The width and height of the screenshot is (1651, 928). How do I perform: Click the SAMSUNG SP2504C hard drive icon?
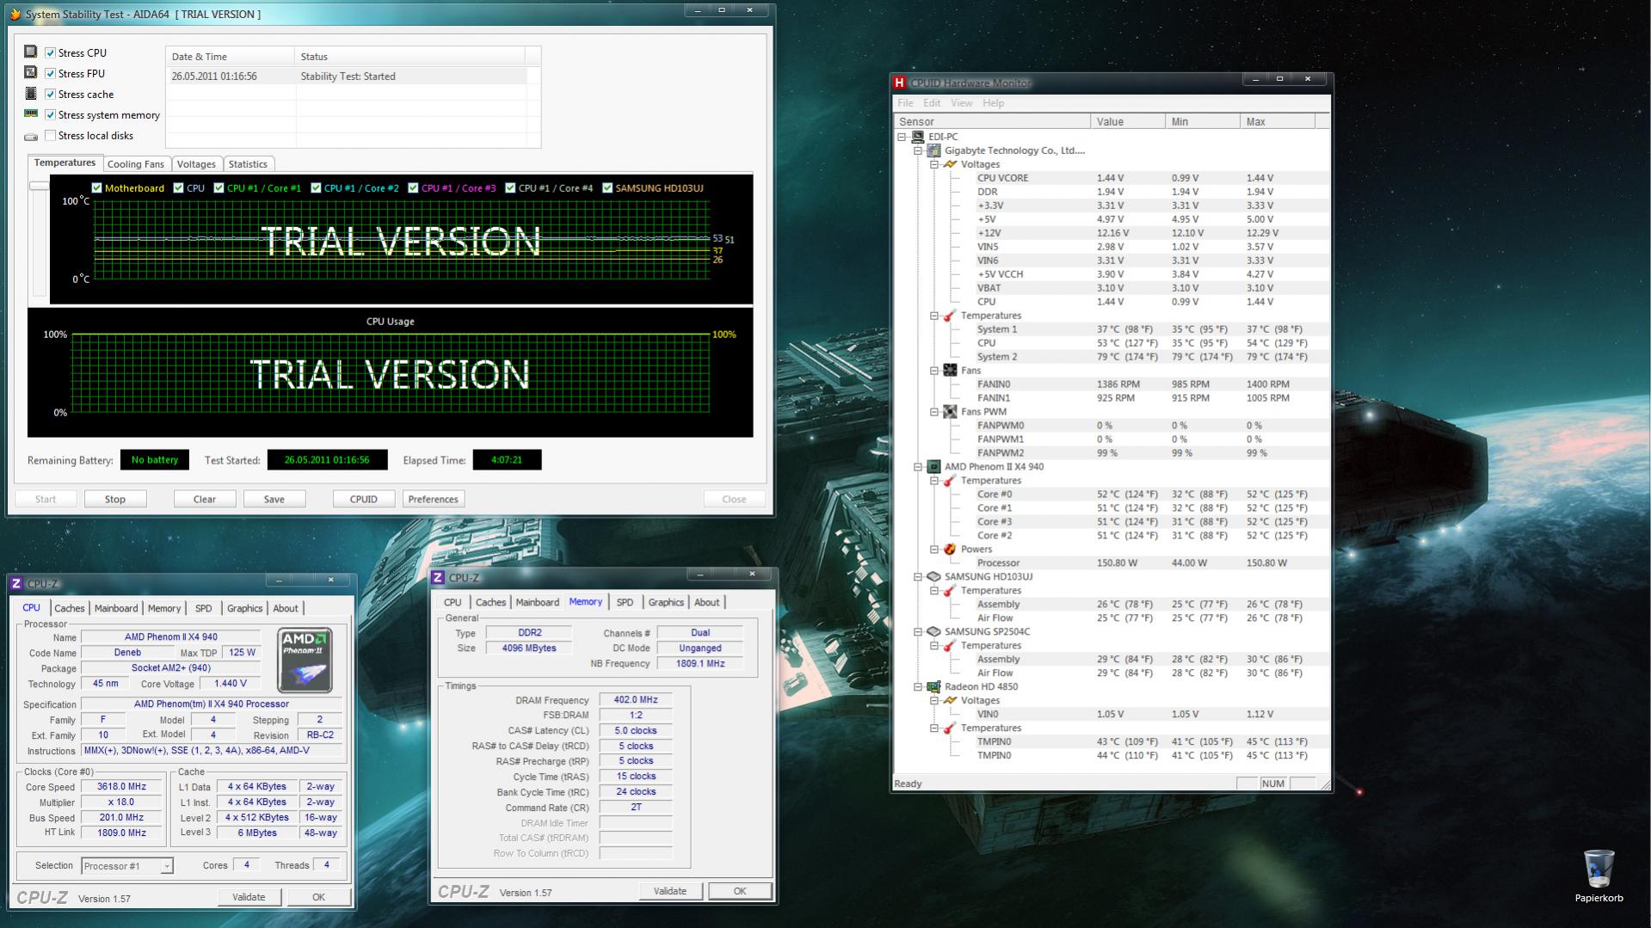tap(933, 632)
